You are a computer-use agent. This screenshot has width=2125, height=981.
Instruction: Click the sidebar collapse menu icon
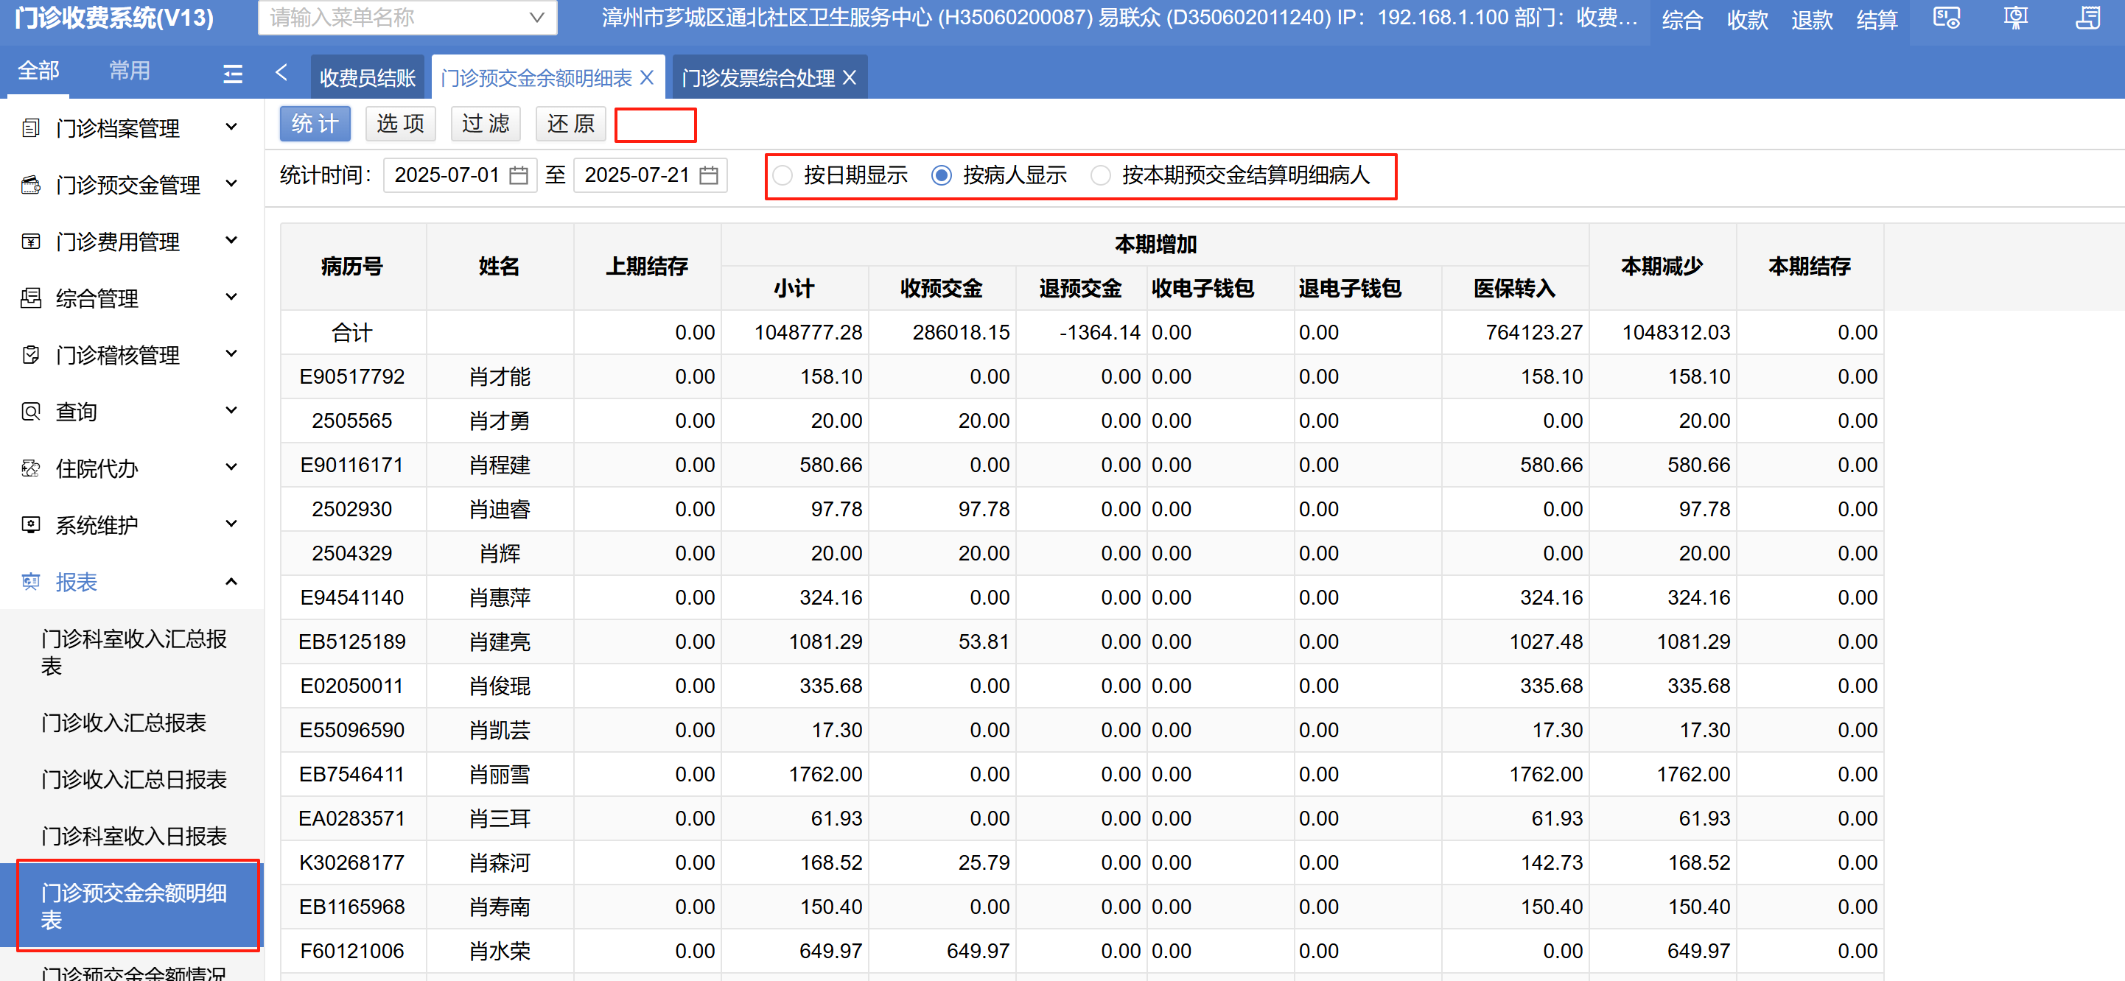click(x=233, y=74)
